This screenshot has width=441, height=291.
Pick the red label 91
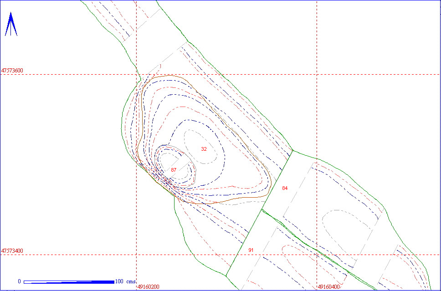click(251, 250)
